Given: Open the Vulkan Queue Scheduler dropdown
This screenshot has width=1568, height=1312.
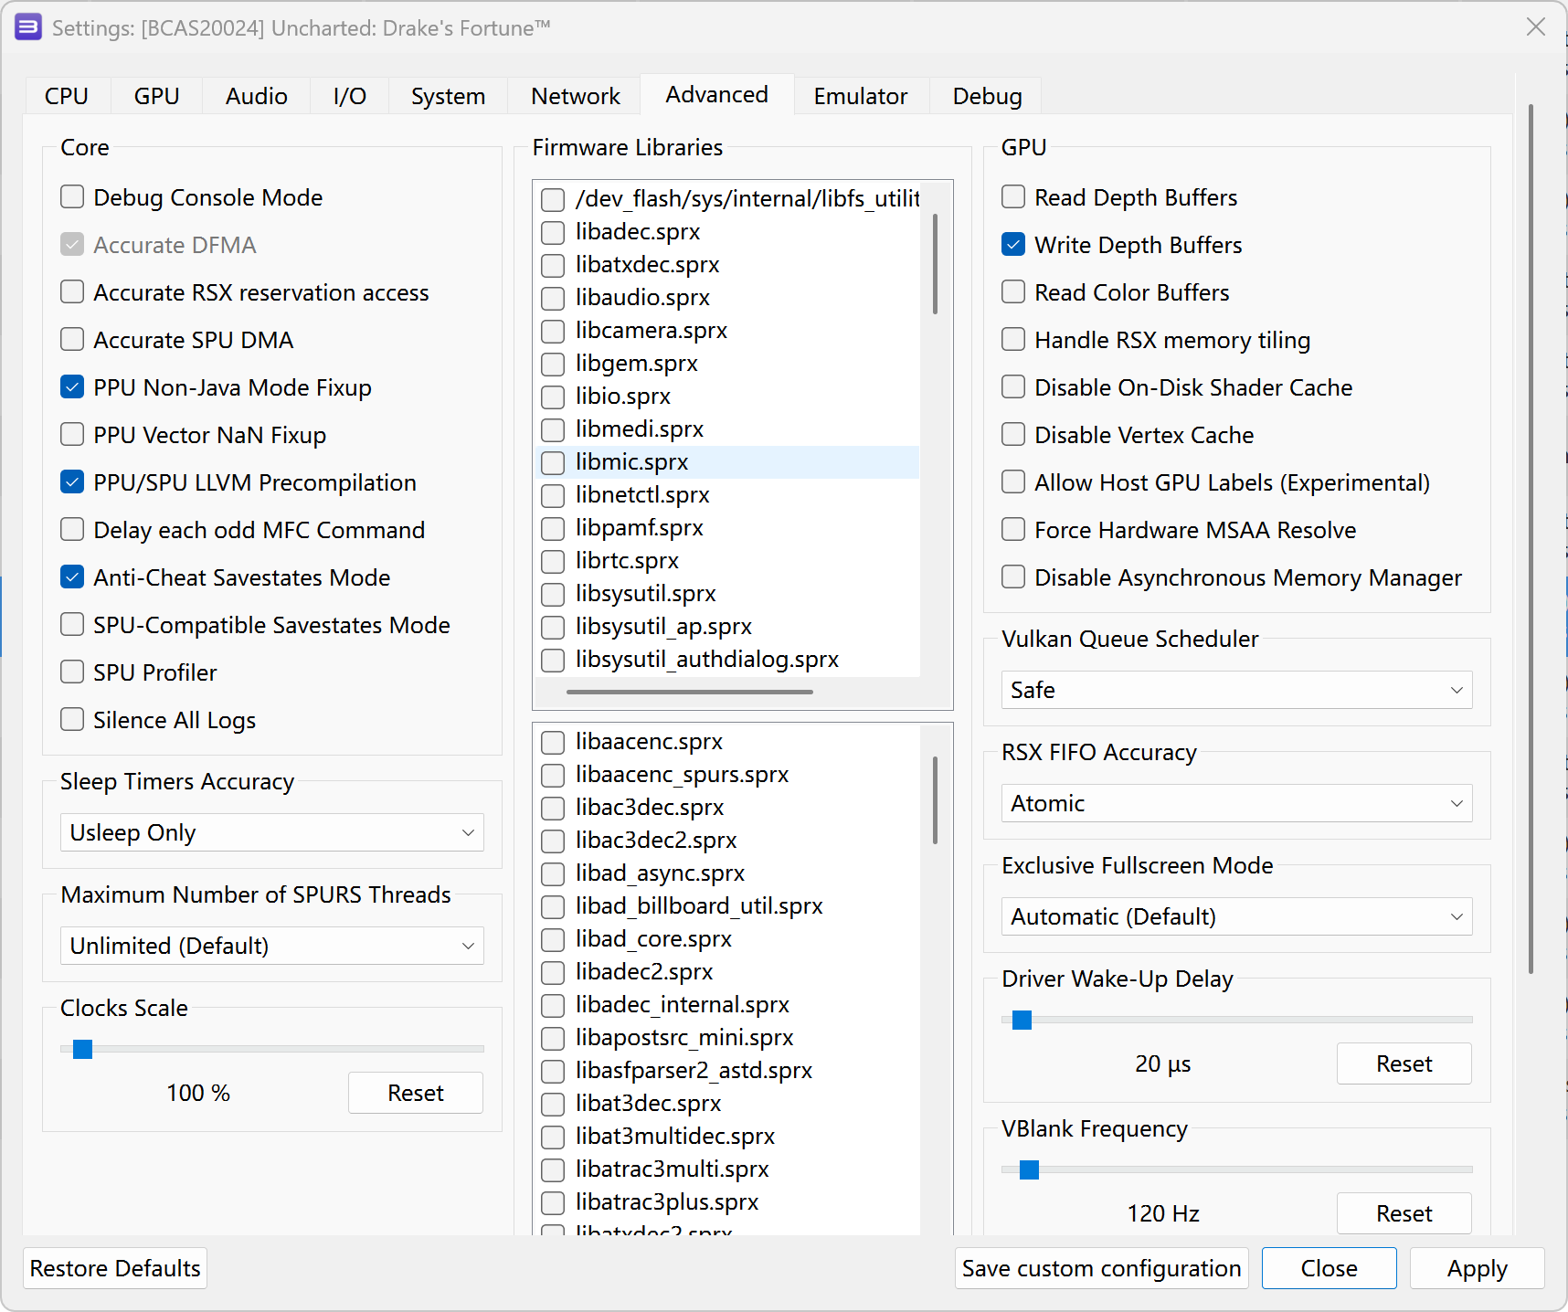Looking at the screenshot, I should point(1236,690).
